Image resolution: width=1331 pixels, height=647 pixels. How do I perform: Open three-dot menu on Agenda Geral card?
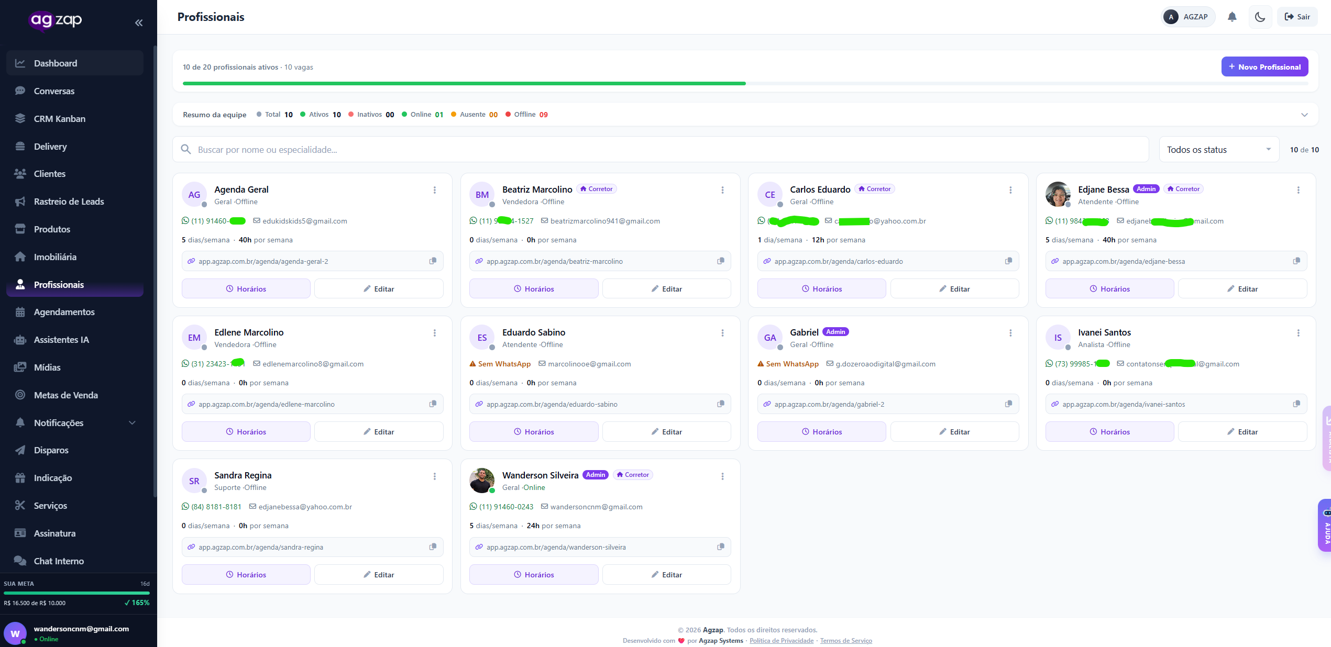pyautogui.click(x=435, y=190)
